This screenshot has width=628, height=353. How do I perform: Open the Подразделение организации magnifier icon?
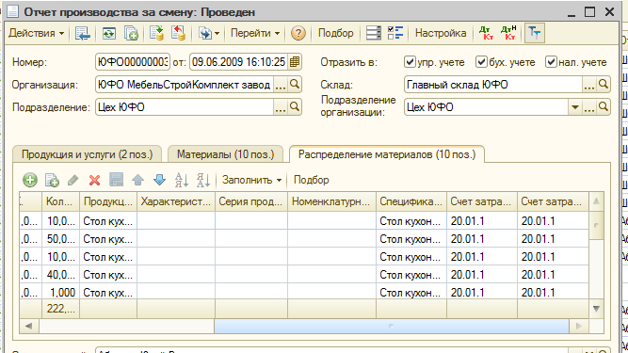[x=603, y=107]
